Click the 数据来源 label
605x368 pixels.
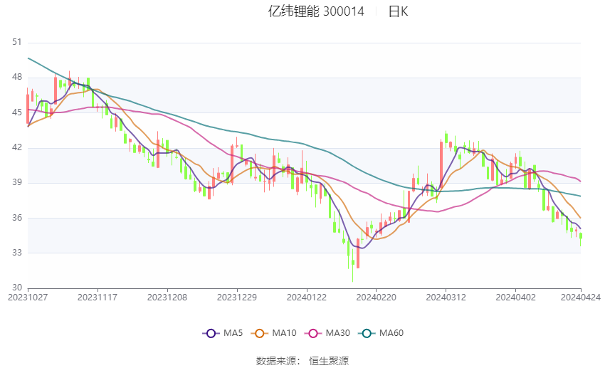pyautogui.click(x=276, y=361)
